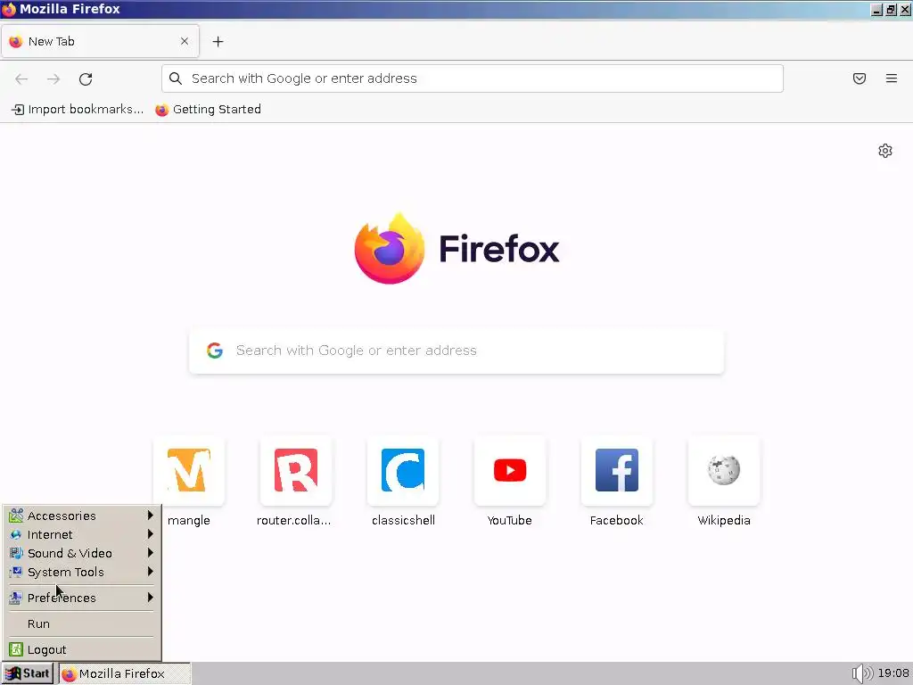Open Sound & Video submenu
This screenshot has width=913, height=685.
(81, 553)
